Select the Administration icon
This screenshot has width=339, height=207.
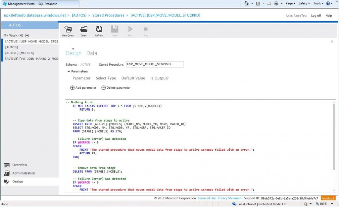click(x=7, y=173)
